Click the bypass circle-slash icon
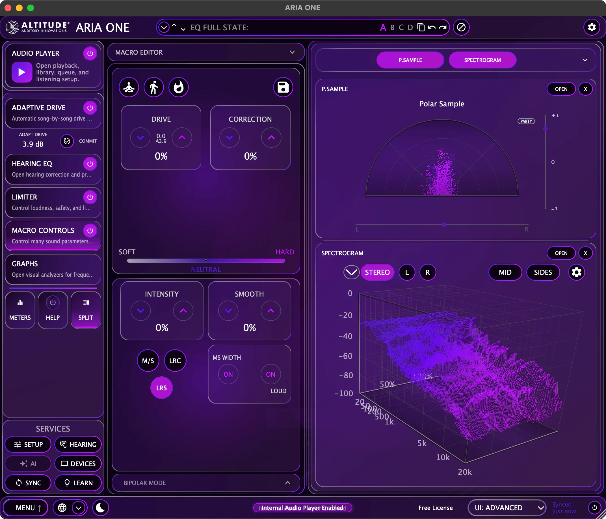Image resolution: width=606 pixels, height=519 pixels. click(x=461, y=27)
